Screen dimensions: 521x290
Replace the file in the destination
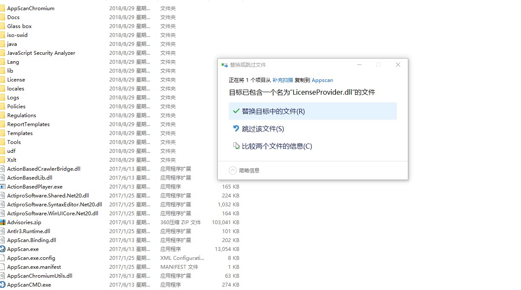coord(313,111)
